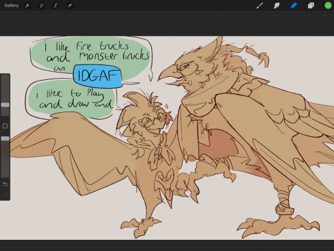334x251 pixels.
Task: Open the Actions wrench menu
Action: (27, 6)
